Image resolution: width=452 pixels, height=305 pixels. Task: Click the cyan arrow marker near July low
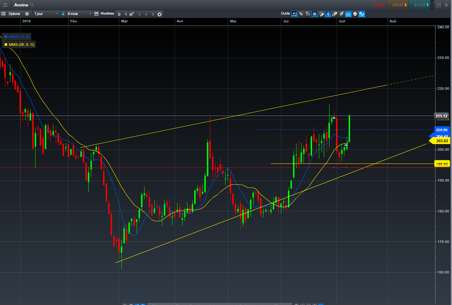(346, 145)
